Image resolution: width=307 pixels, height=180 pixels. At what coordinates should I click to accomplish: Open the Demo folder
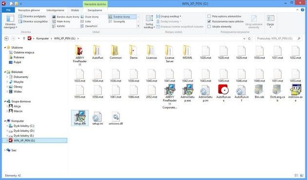(134, 52)
